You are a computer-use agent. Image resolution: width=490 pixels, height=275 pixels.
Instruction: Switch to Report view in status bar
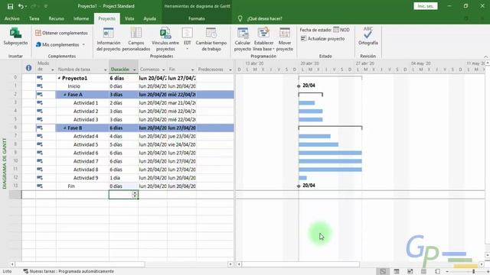click(x=437, y=272)
